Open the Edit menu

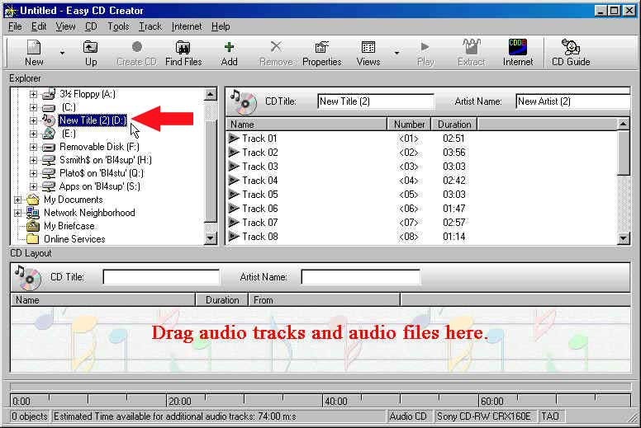coord(39,26)
